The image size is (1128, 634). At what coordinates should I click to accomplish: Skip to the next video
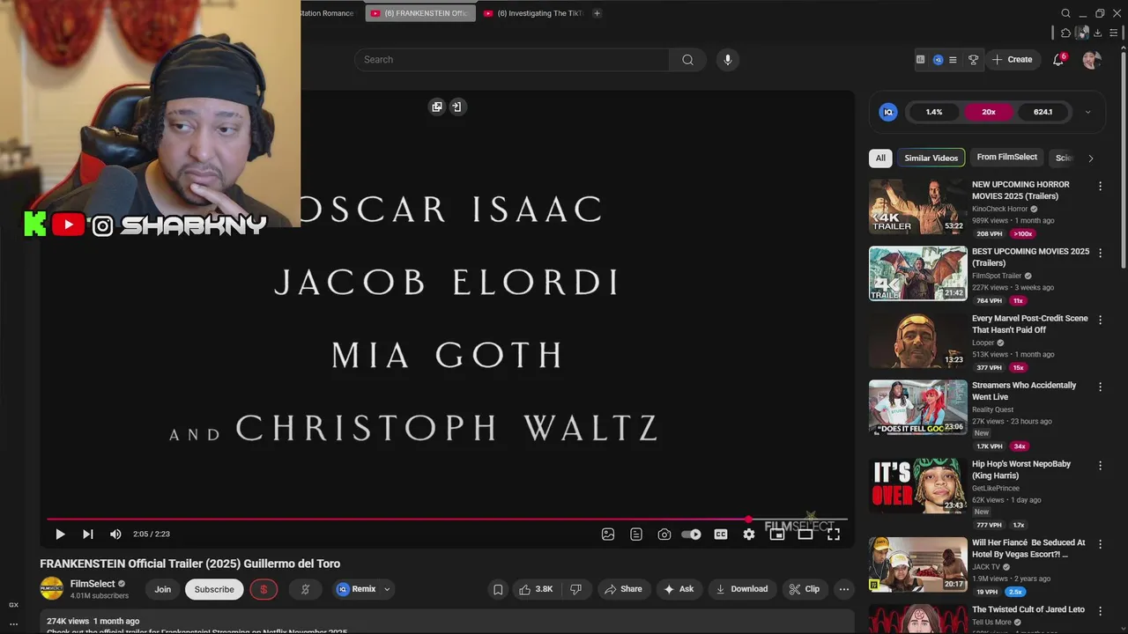[x=88, y=534]
